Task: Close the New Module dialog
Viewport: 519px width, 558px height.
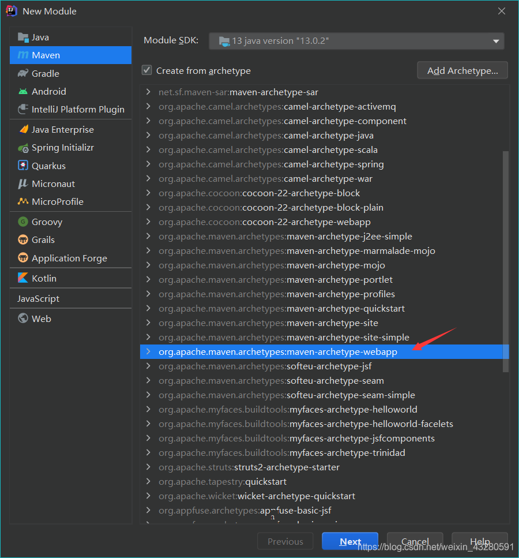Action: point(502,11)
